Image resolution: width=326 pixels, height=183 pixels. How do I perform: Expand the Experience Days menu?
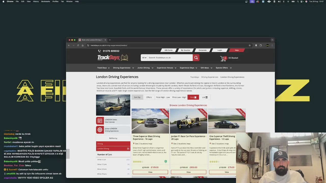[x=189, y=68]
